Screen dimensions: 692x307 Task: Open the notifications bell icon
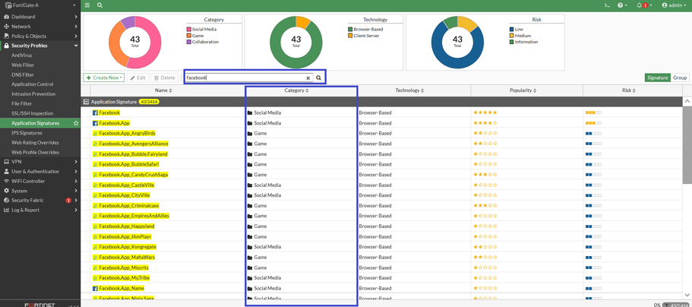pyautogui.click(x=640, y=5)
